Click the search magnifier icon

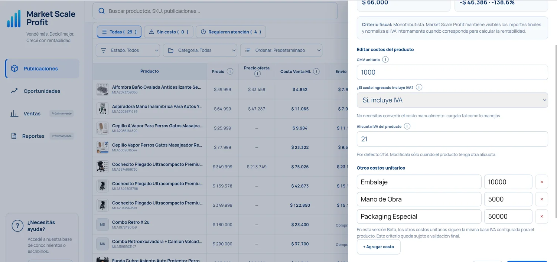pos(101,11)
